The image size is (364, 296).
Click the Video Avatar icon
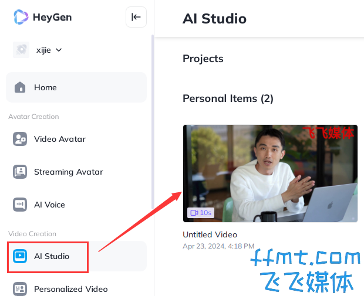pos(20,139)
